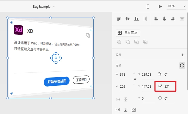Click the 重复网格 repeat grid button
Image resolution: width=188 pixels, height=114 pixels.
coord(128,33)
